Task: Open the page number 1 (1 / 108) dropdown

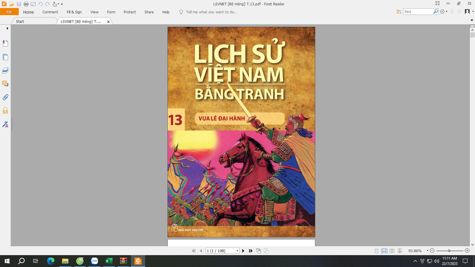Action: [x=222, y=251]
